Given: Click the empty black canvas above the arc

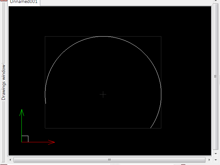Looking at the screenshot, I should [103, 20].
